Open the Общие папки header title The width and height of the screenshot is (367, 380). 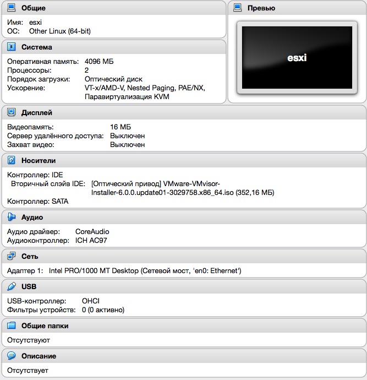45,326
